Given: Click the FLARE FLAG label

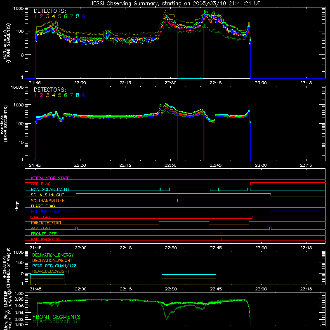Looking at the screenshot, I should (x=43, y=206).
